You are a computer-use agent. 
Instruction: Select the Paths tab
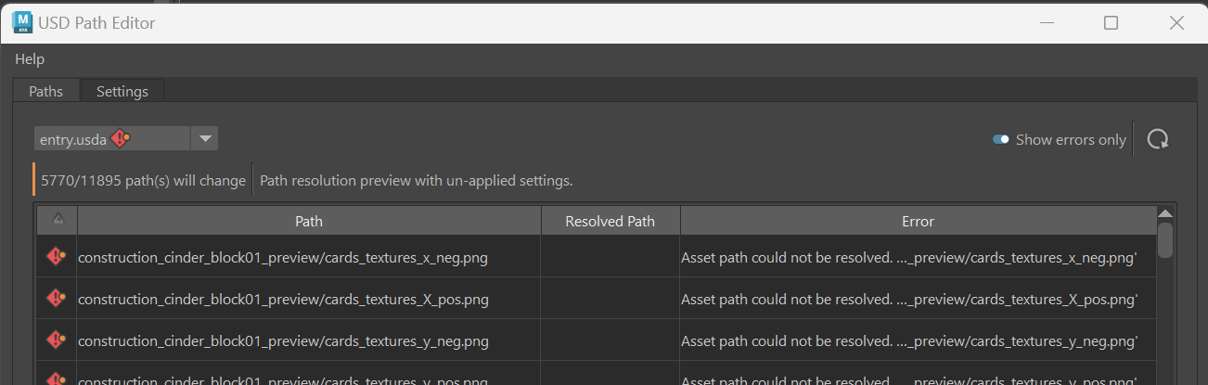point(46,91)
